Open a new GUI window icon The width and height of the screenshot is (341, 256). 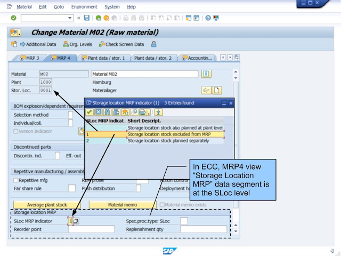[188, 18]
